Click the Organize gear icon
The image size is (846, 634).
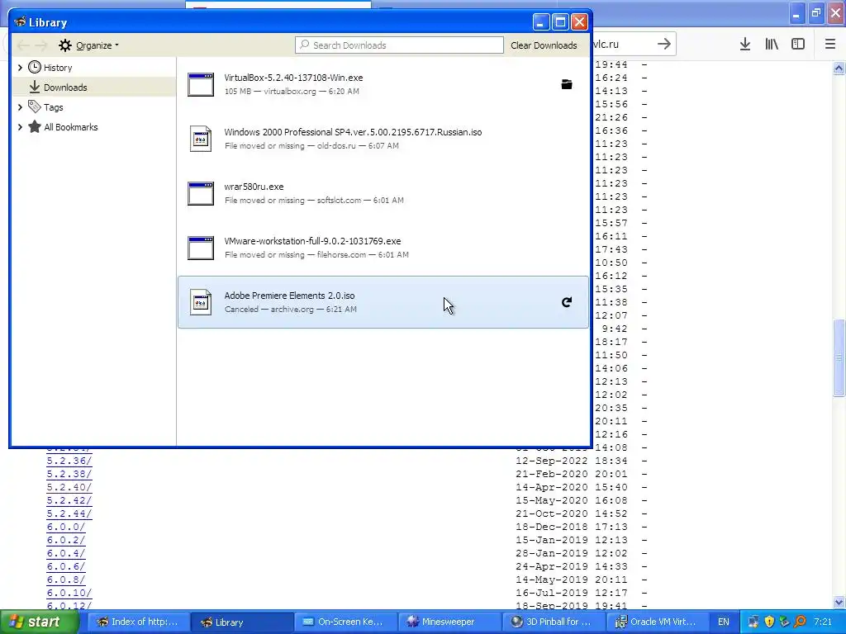(x=65, y=45)
